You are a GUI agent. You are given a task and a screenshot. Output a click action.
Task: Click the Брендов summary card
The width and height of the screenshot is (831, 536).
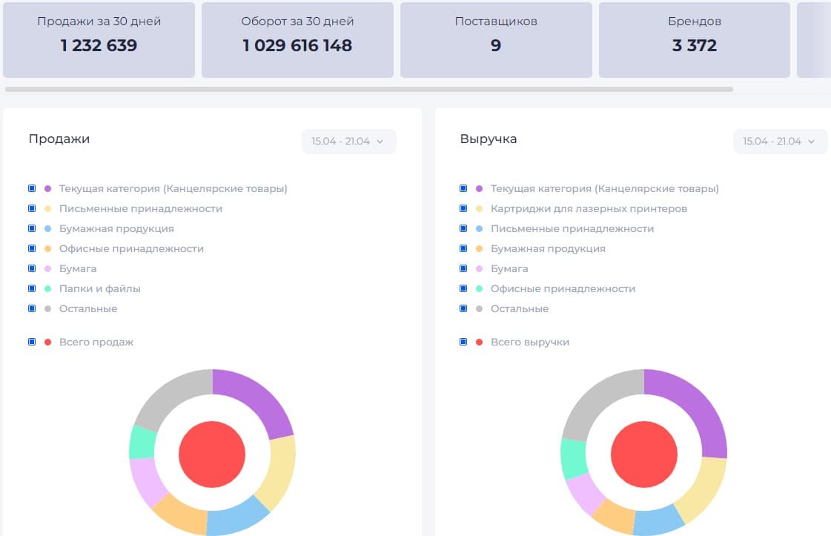[x=695, y=40]
